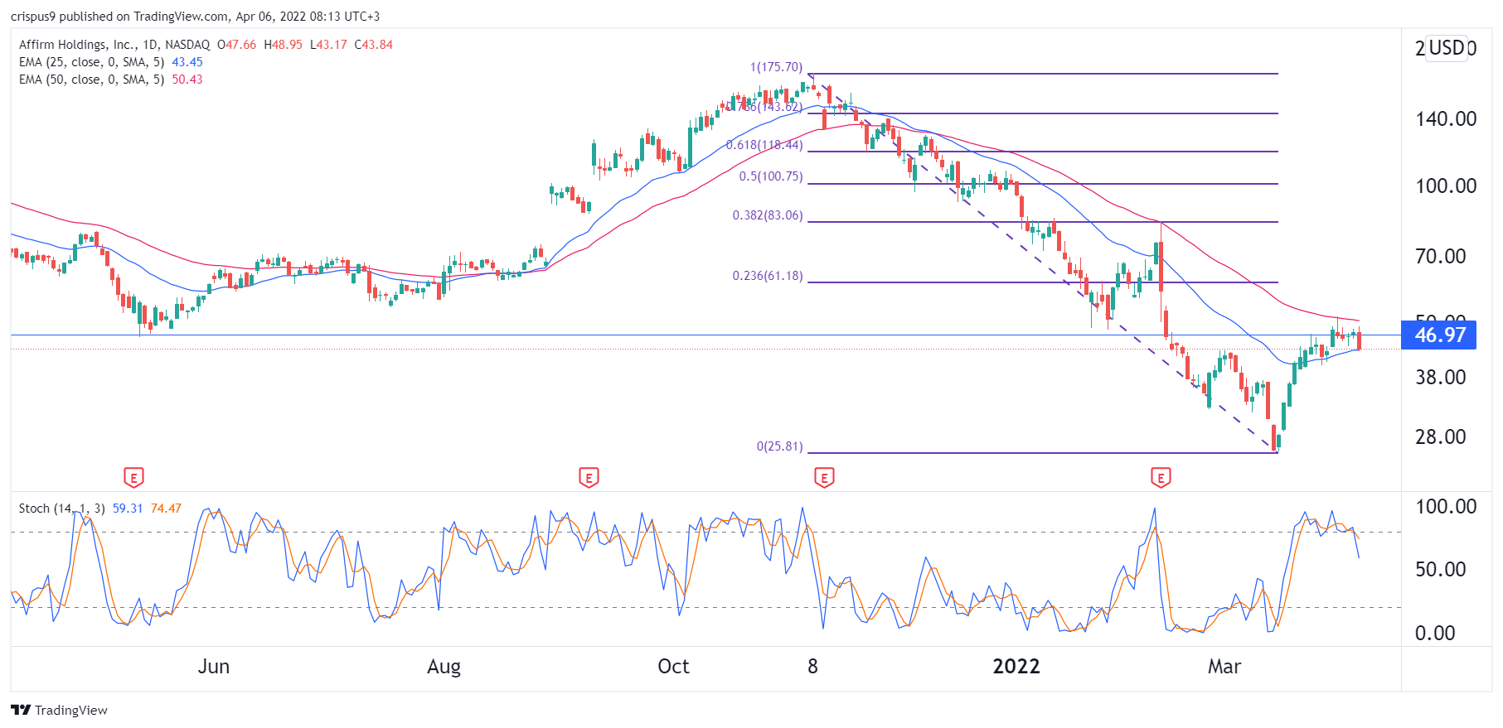
Task: Click the Stoch (14, 1, 3) legend
Action: tap(61, 509)
